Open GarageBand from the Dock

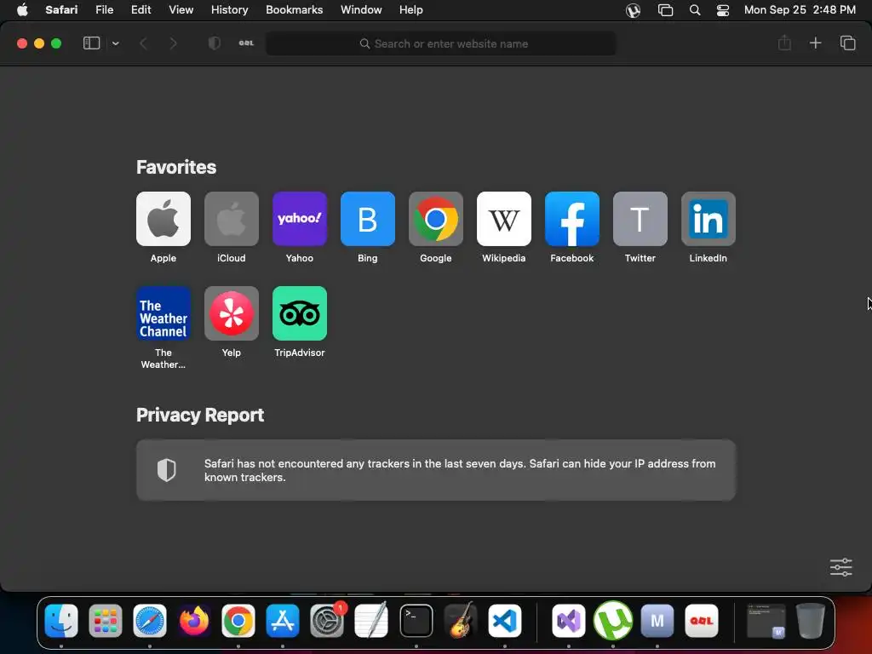pyautogui.click(x=461, y=620)
